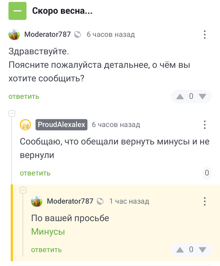Upvote the highlighted Moderator787 reply
This screenshot has width=220, height=266.
pyautogui.click(x=180, y=250)
